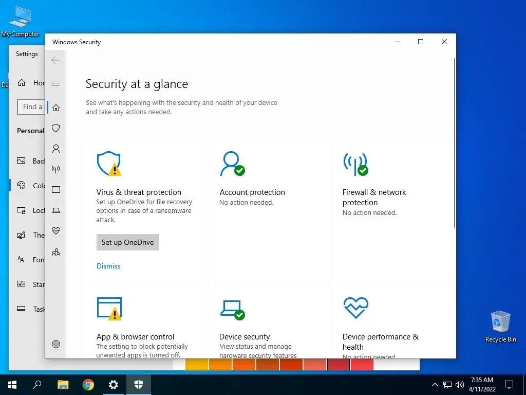Open File Explorer from the taskbar
The height and width of the screenshot is (395, 526).
63,385
